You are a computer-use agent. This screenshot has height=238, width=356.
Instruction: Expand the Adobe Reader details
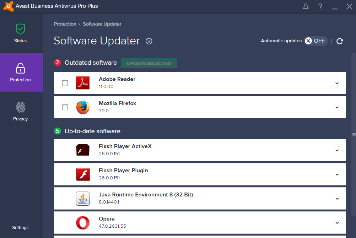(x=337, y=83)
